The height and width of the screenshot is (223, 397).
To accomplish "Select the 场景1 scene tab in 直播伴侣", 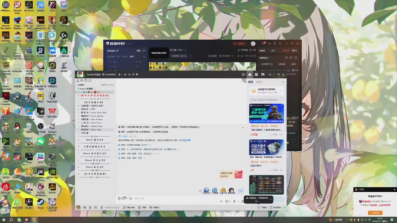I will (132, 56).
